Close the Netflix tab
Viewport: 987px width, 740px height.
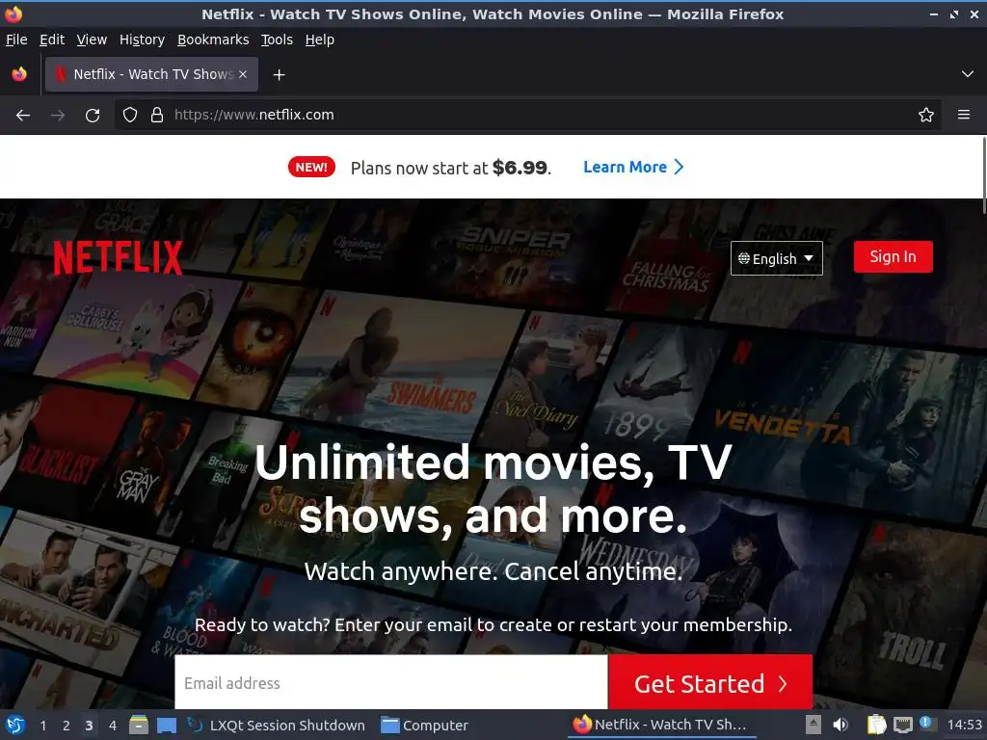point(243,74)
